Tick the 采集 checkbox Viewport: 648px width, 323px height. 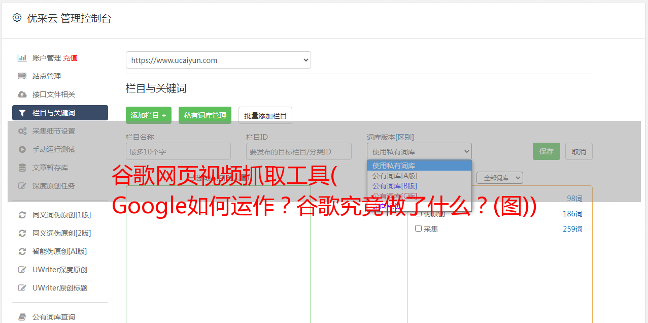(x=419, y=229)
